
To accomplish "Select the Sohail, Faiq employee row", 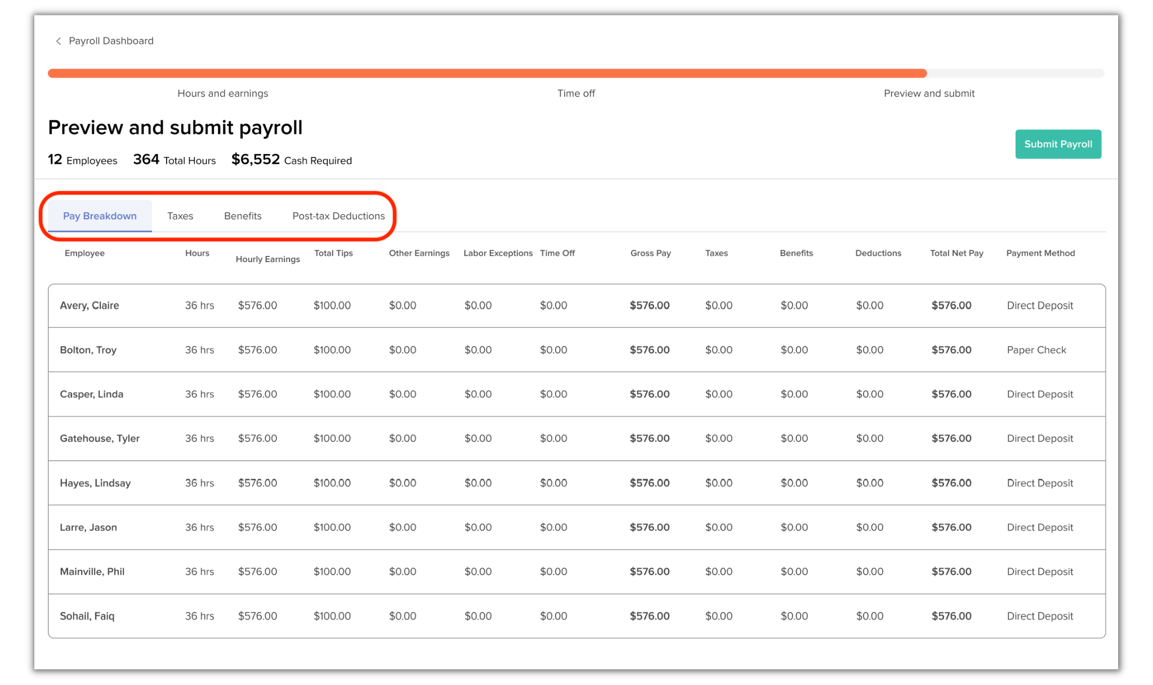I will pos(87,616).
